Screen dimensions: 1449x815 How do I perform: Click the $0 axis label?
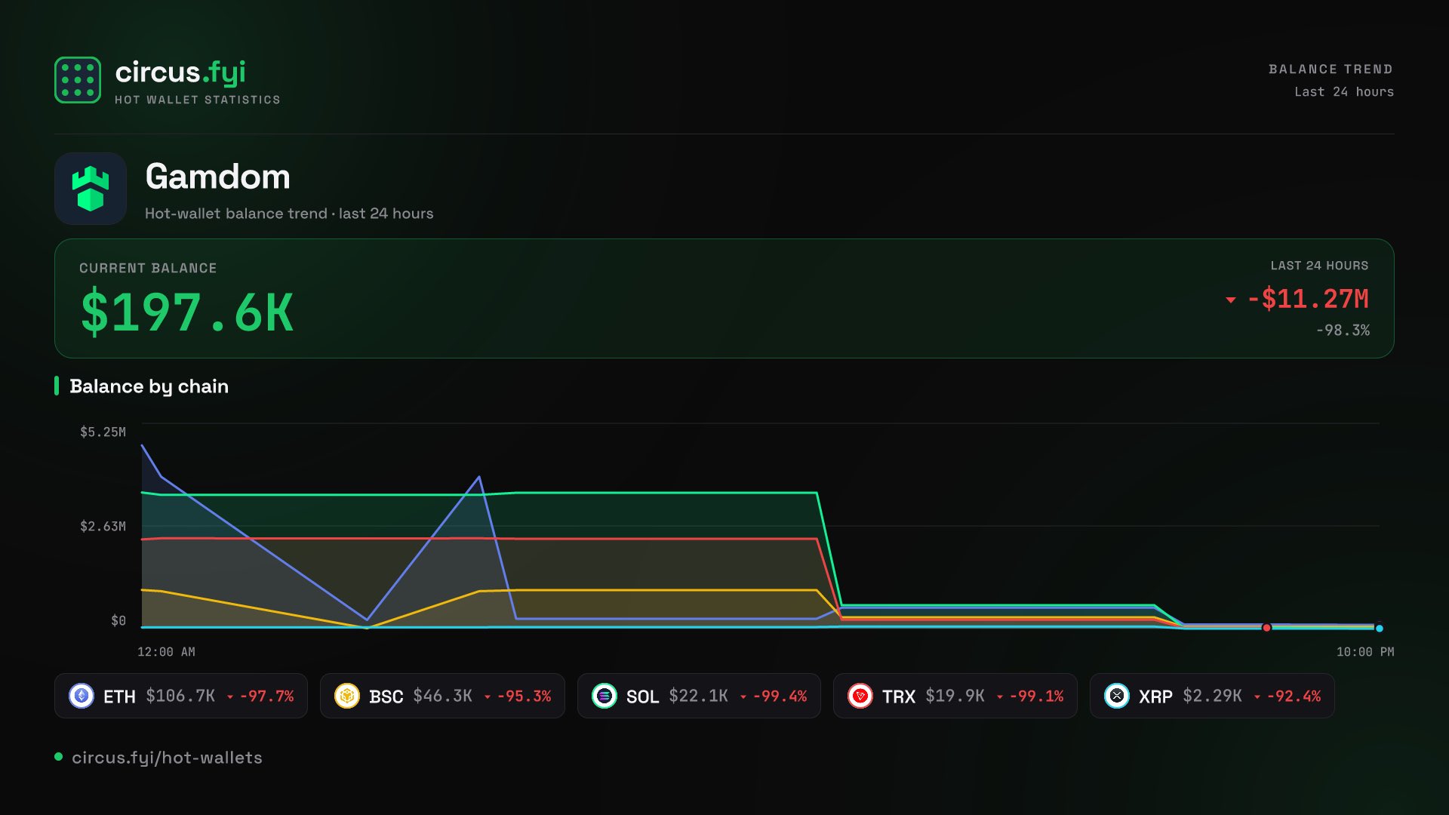(118, 620)
